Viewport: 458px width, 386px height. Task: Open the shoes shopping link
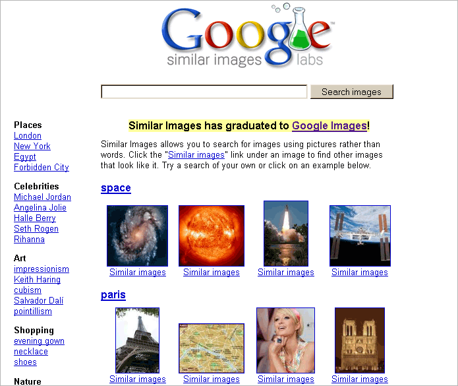coord(26,362)
